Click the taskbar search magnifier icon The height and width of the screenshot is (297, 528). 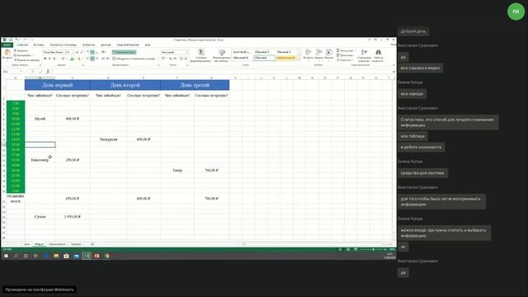coord(16,256)
